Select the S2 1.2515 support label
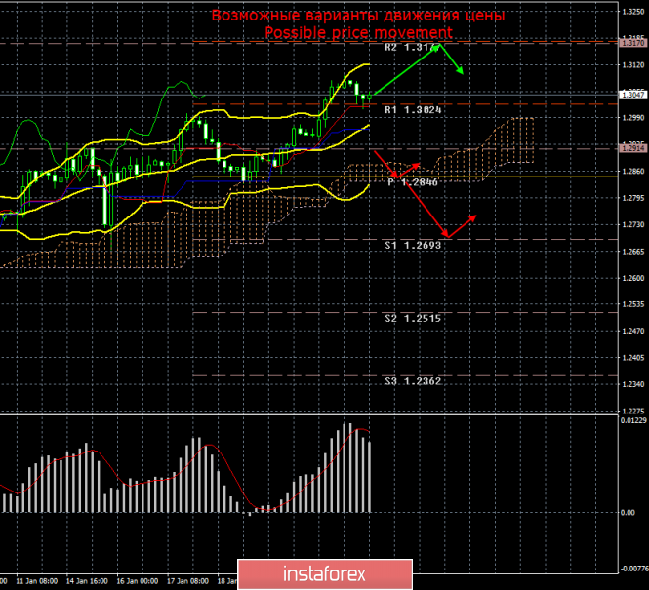 point(414,318)
